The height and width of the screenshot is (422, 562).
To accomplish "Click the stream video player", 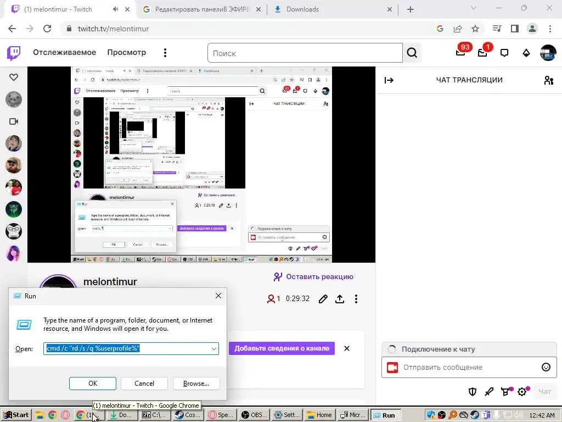I will click(201, 165).
